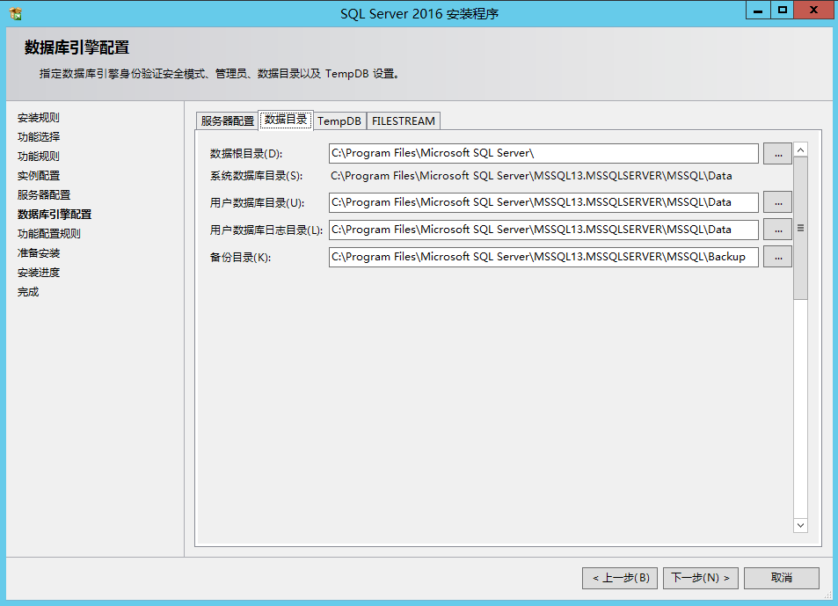838x606 pixels.
Task: Cancel setup with the 取消 button
Action: click(782, 578)
